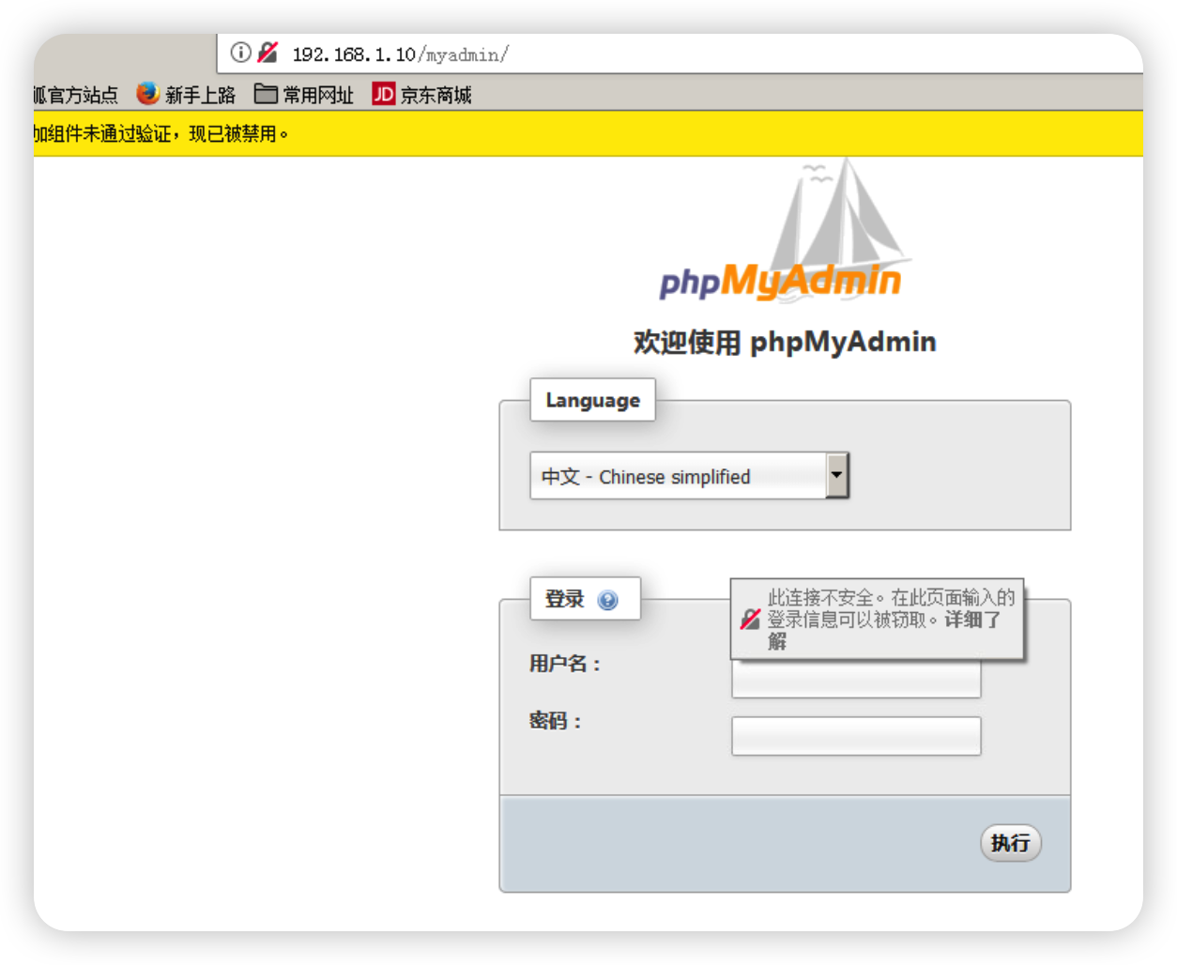This screenshot has height=965, width=1177.
Task: Open the Firefox 新手上路 bookmark
Action: pos(186,94)
